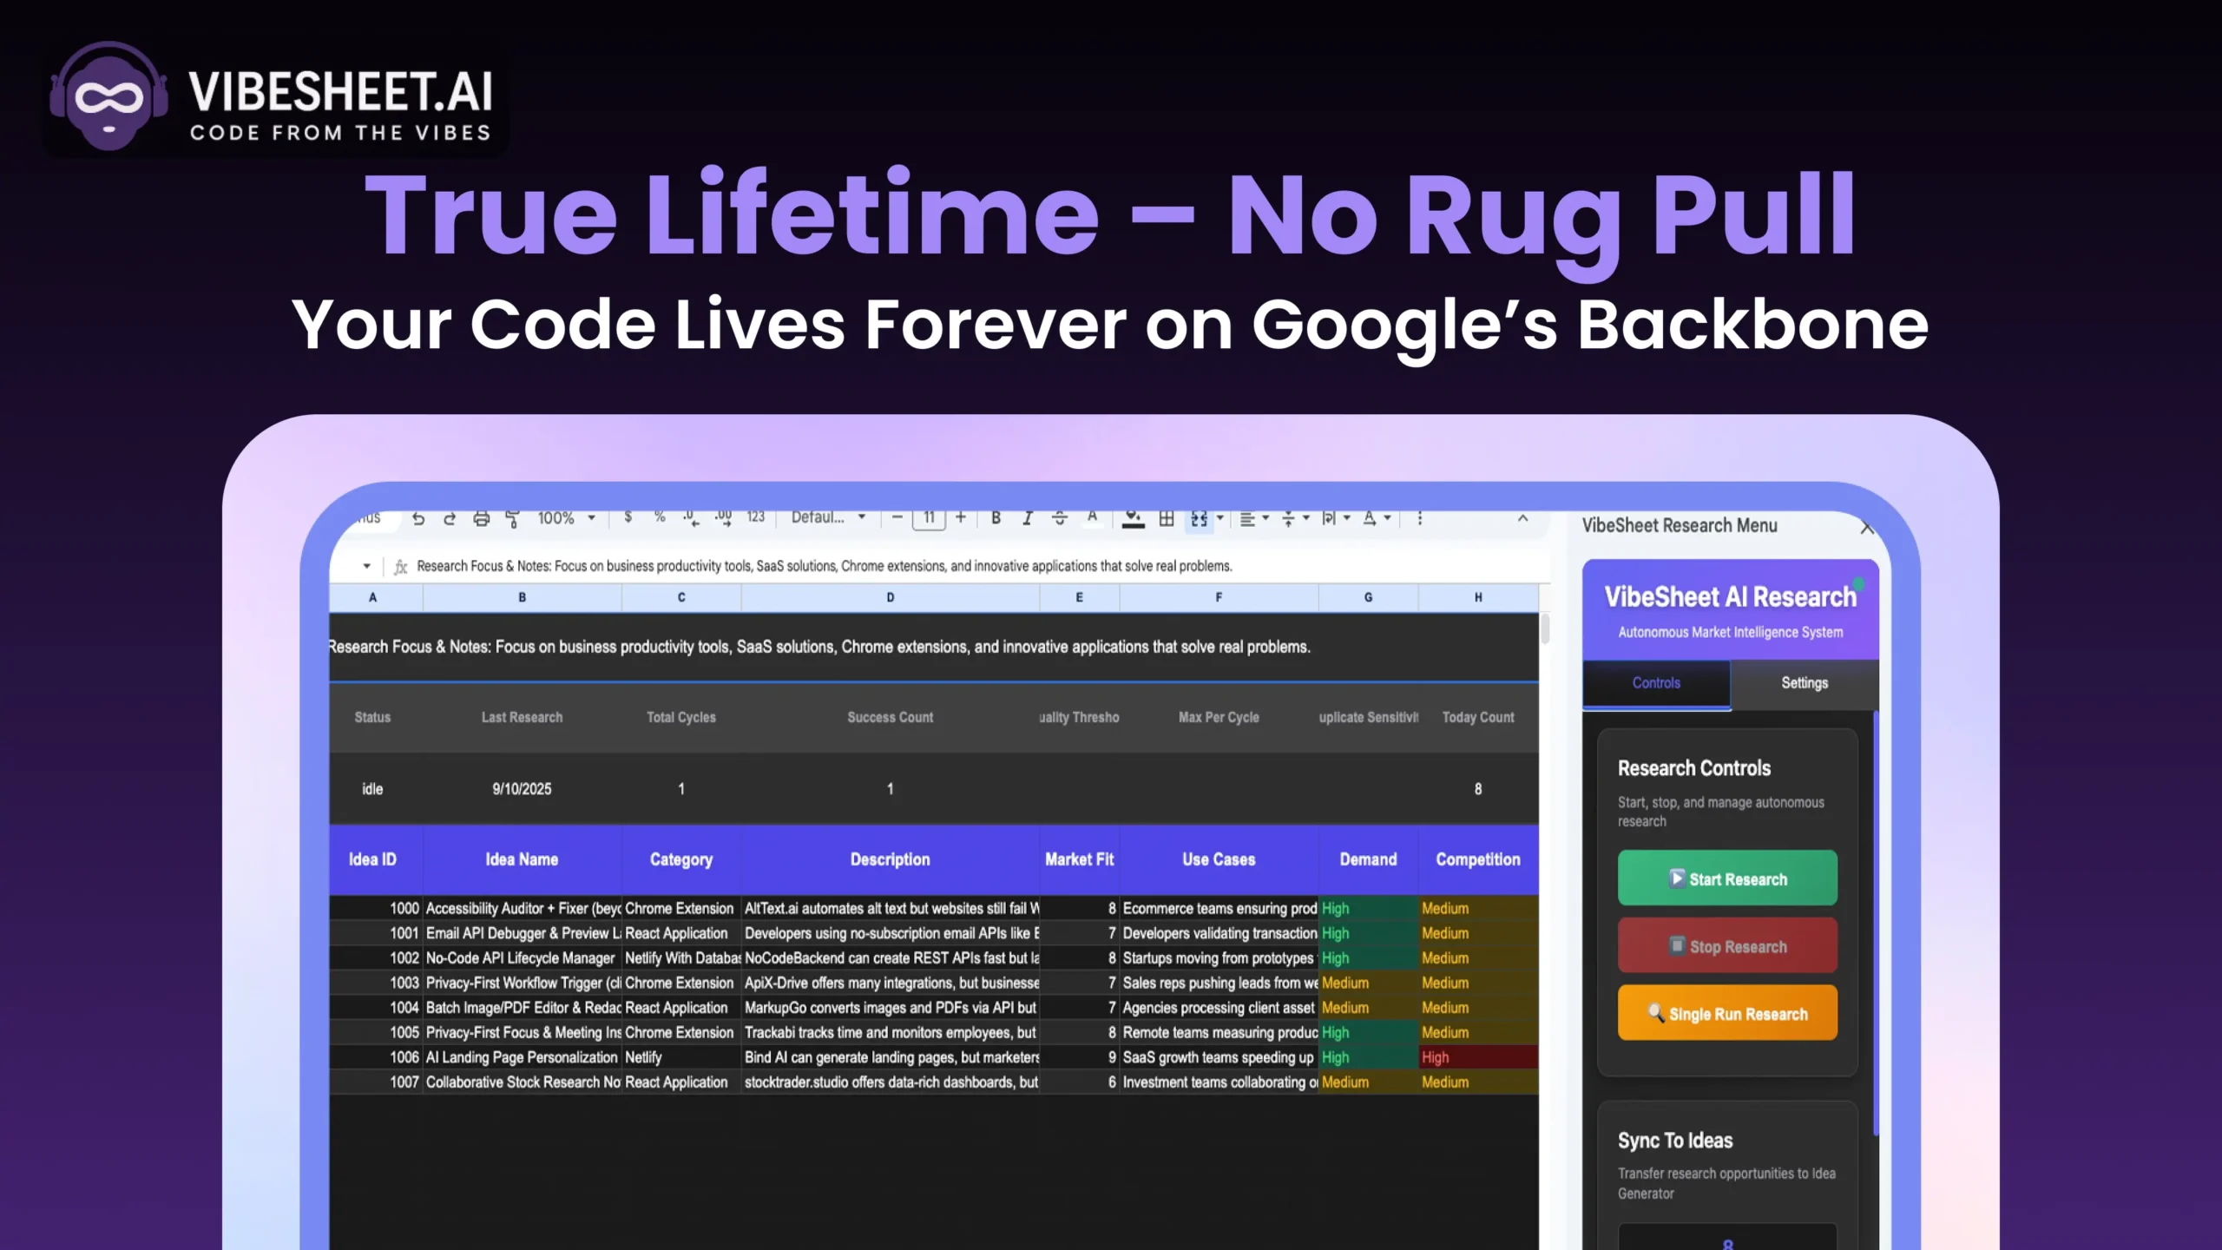Click the redo icon in toolbar
Screen dimensions: 2222x1250
pyautogui.click(x=450, y=518)
